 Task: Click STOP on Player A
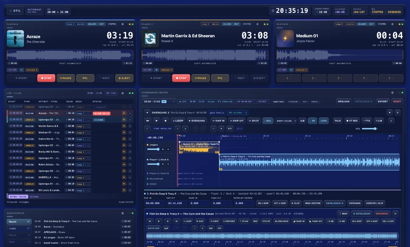pos(46,78)
